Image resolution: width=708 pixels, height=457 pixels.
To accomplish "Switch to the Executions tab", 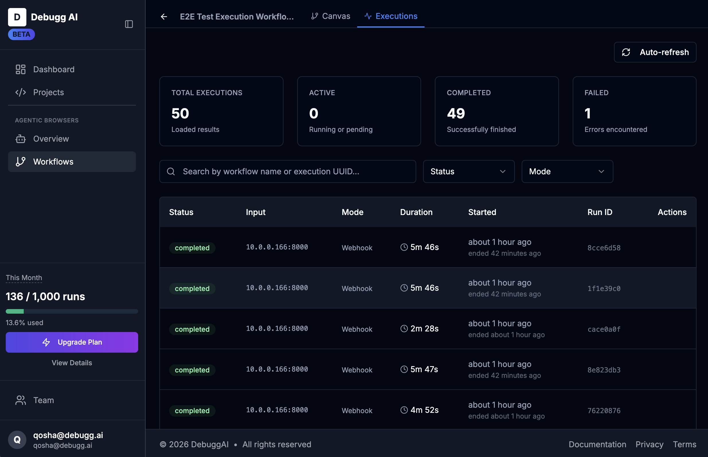I will pyautogui.click(x=390, y=16).
